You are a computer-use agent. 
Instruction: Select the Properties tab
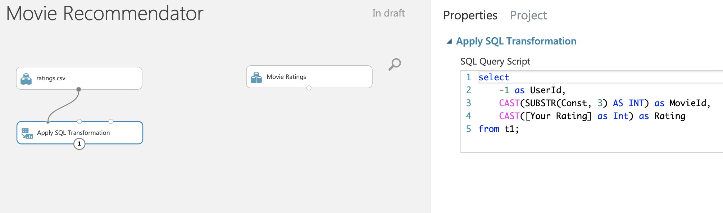(470, 15)
